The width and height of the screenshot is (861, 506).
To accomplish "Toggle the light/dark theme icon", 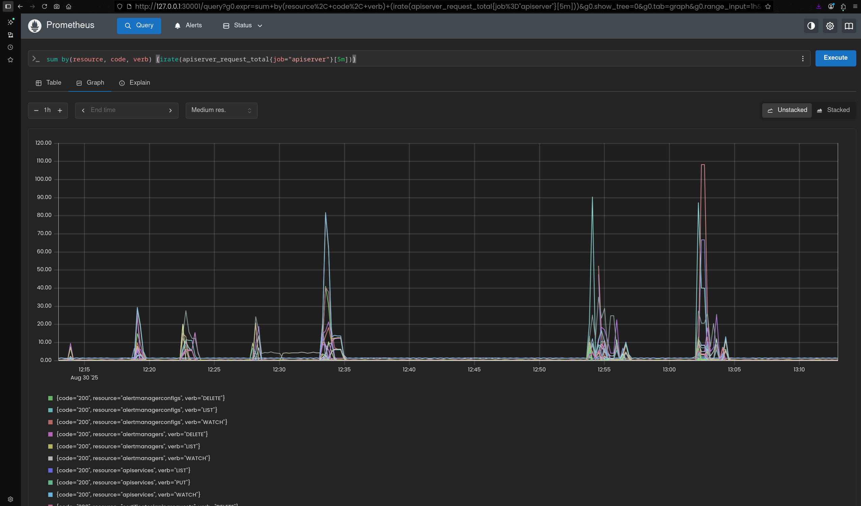I will [811, 26].
